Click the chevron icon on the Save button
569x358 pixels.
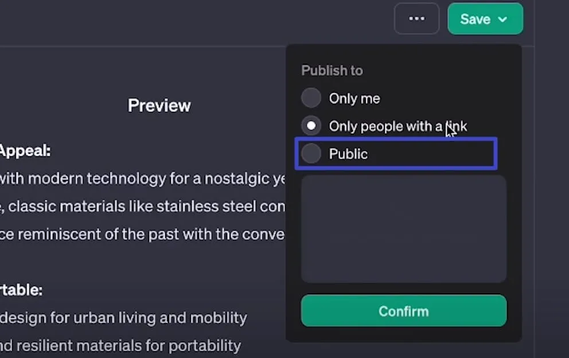[501, 19]
